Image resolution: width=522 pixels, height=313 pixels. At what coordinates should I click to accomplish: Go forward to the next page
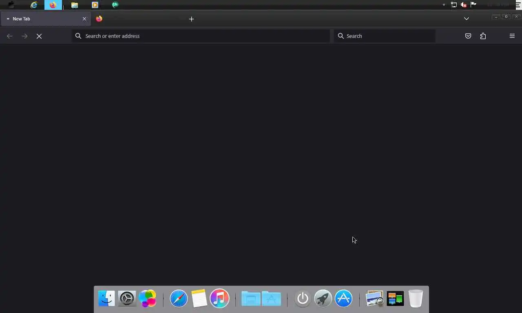click(x=24, y=36)
